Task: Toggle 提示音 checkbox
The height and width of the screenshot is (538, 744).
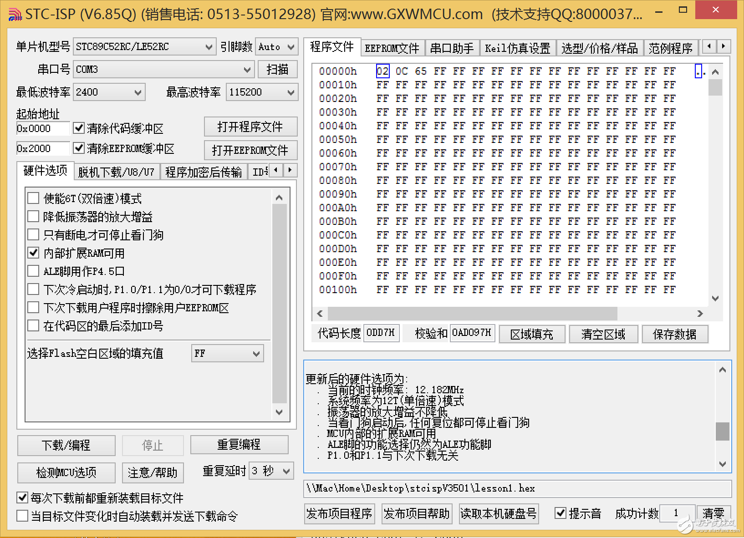Action: coord(561,513)
